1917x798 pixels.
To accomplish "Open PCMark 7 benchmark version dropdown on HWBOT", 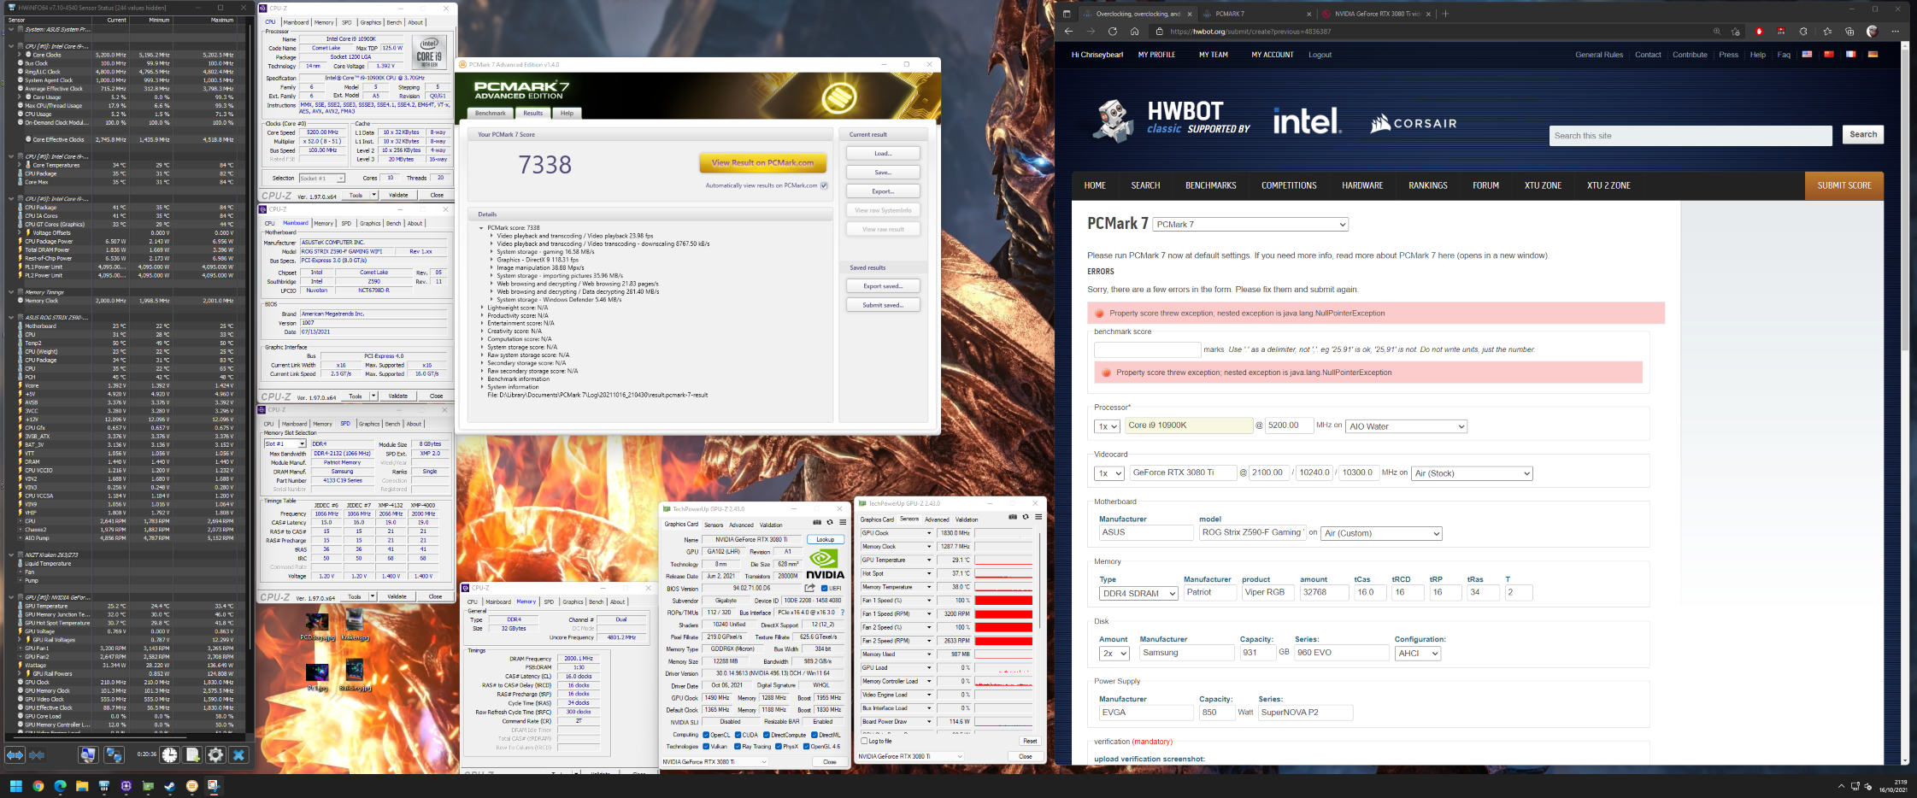I will (x=1250, y=225).
